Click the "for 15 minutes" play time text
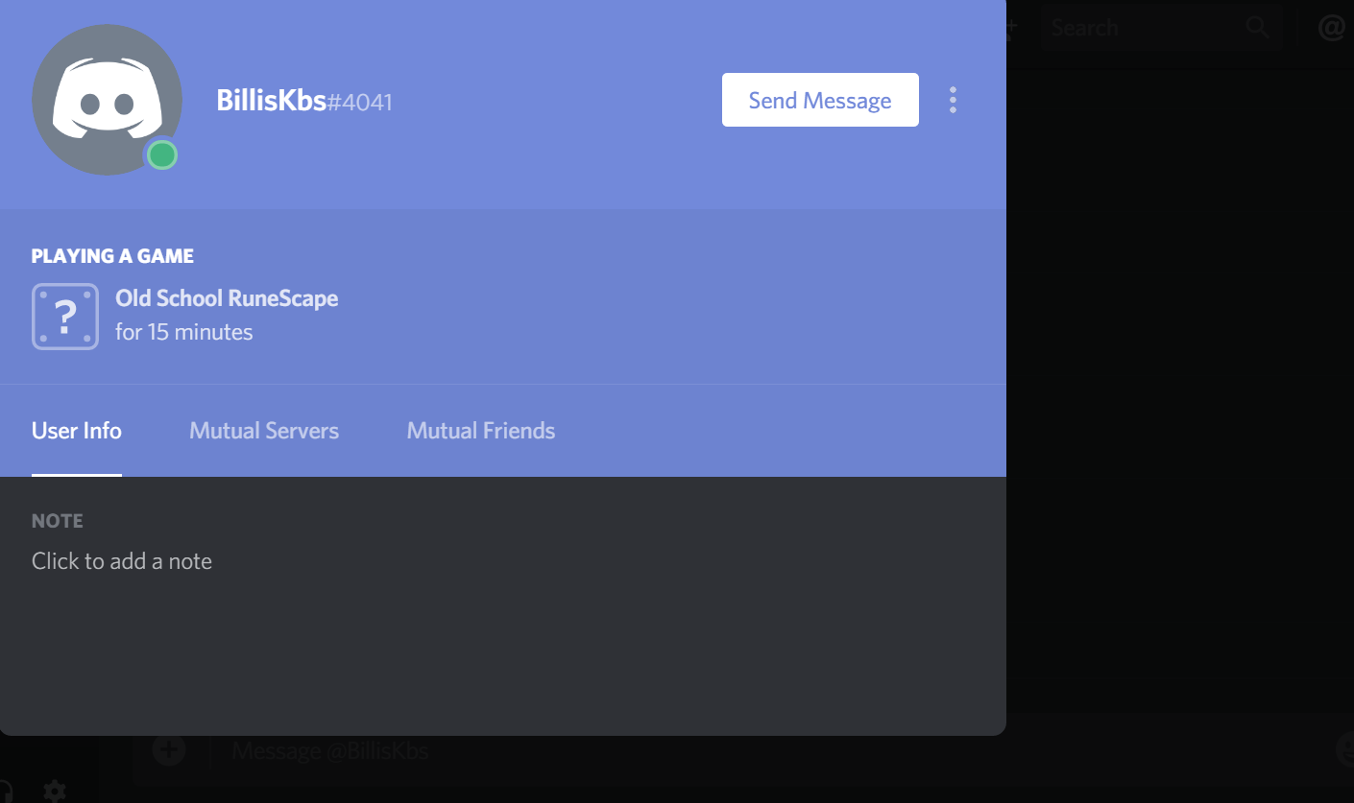This screenshot has width=1354, height=803. 184,332
